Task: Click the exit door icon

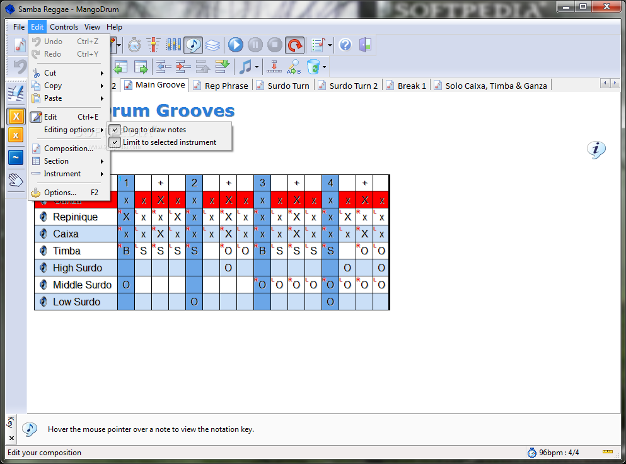Action: click(365, 45)
